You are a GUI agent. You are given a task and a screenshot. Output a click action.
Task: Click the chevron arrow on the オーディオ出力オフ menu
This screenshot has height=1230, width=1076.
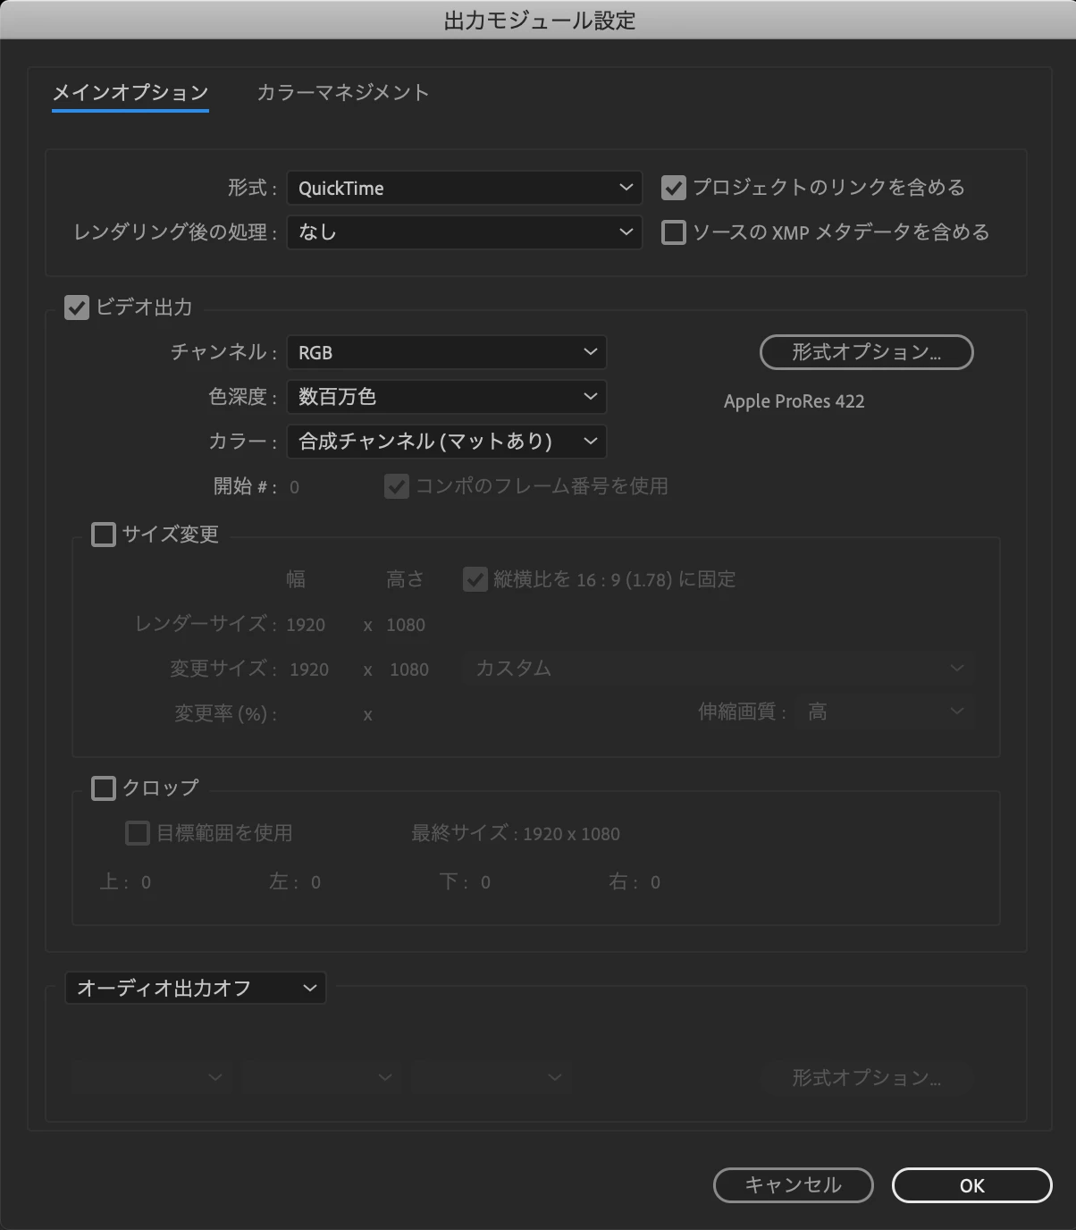(309, 988)
